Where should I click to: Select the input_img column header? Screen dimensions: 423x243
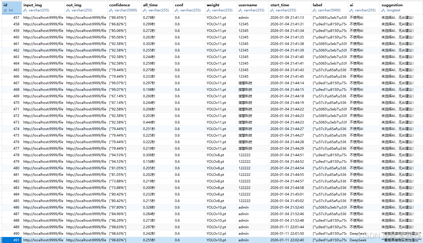coord(43,7)
